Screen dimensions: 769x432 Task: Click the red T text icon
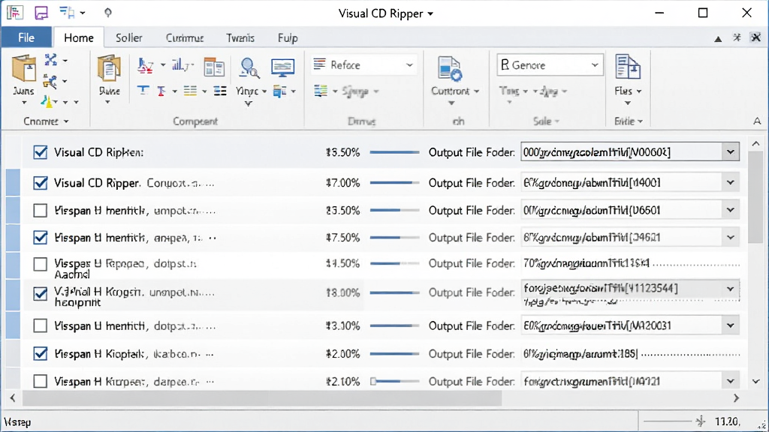[161, 91]
